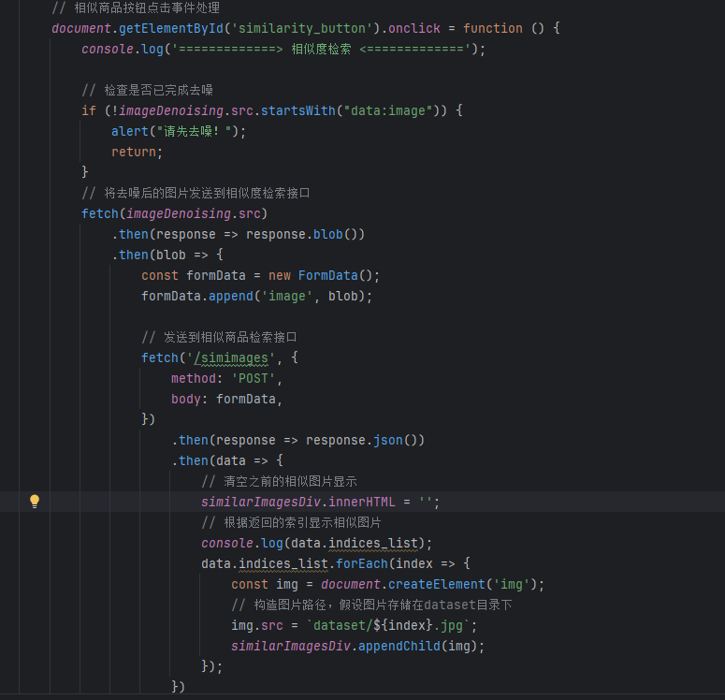Click the body: formData property
The width and height of the screenshot is (725, 700).
226,399
